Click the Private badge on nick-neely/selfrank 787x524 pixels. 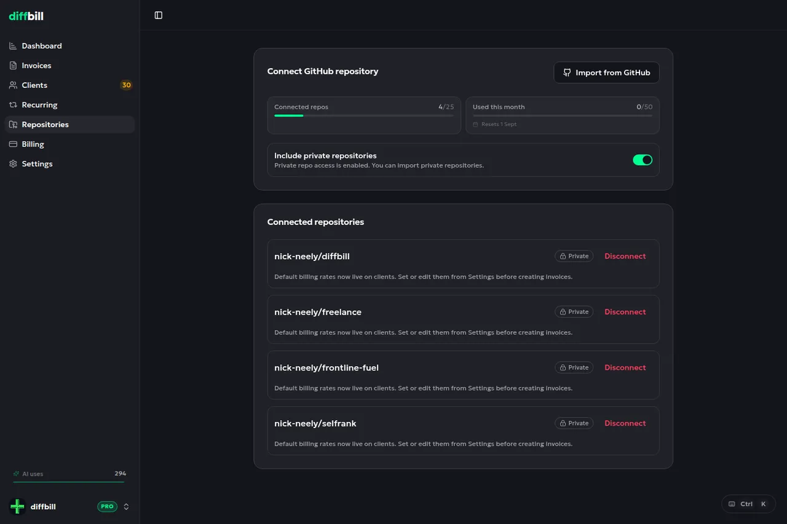pos(574,423)
